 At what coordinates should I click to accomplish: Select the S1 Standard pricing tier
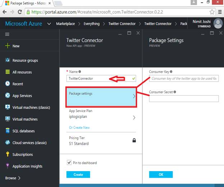pyautogui.click(x=79, y=143)
